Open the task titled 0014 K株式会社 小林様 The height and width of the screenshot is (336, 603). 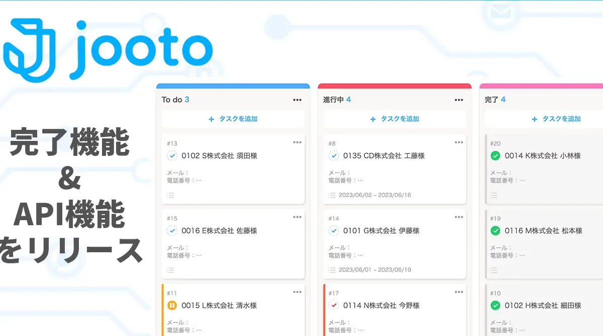tap(543, 156)
